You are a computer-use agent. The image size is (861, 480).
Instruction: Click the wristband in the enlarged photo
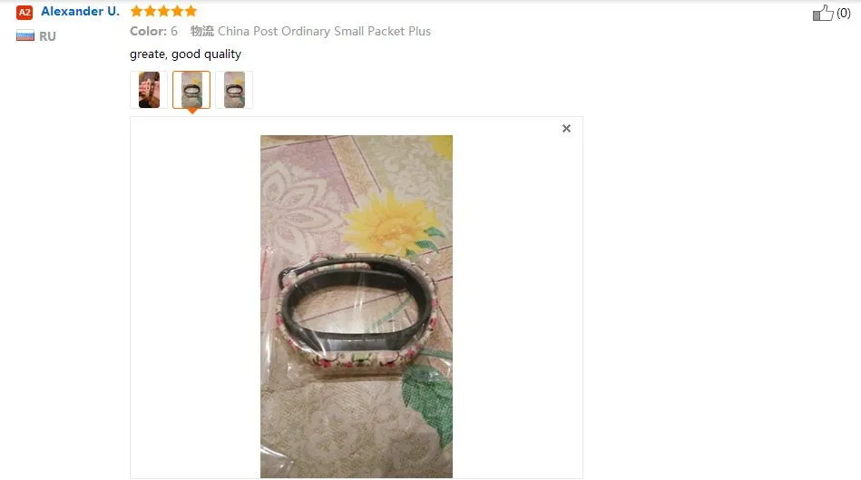357,313
